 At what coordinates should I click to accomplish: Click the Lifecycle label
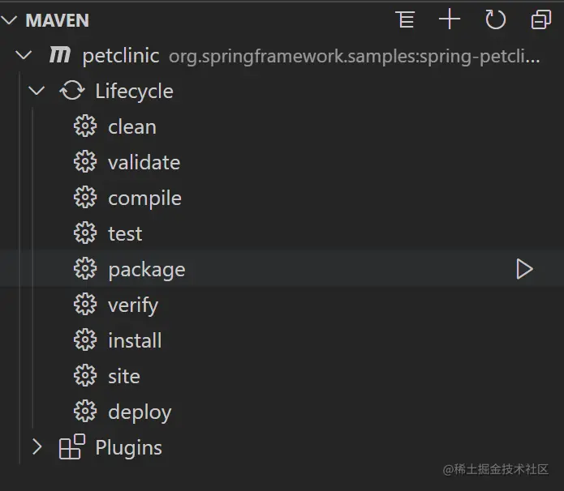tap(134, 92)
